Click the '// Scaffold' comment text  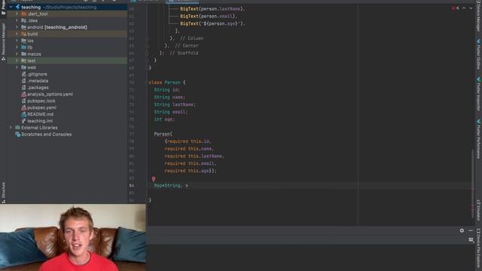click(x=184, y=53)
